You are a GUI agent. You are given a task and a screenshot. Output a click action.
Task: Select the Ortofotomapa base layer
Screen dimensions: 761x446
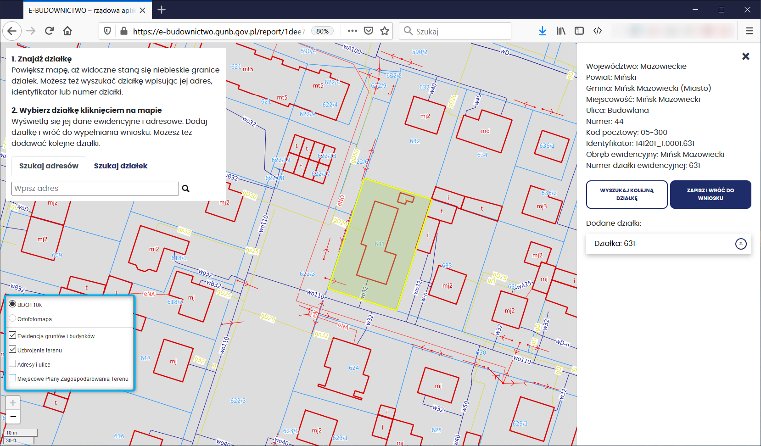pos(13,318)
